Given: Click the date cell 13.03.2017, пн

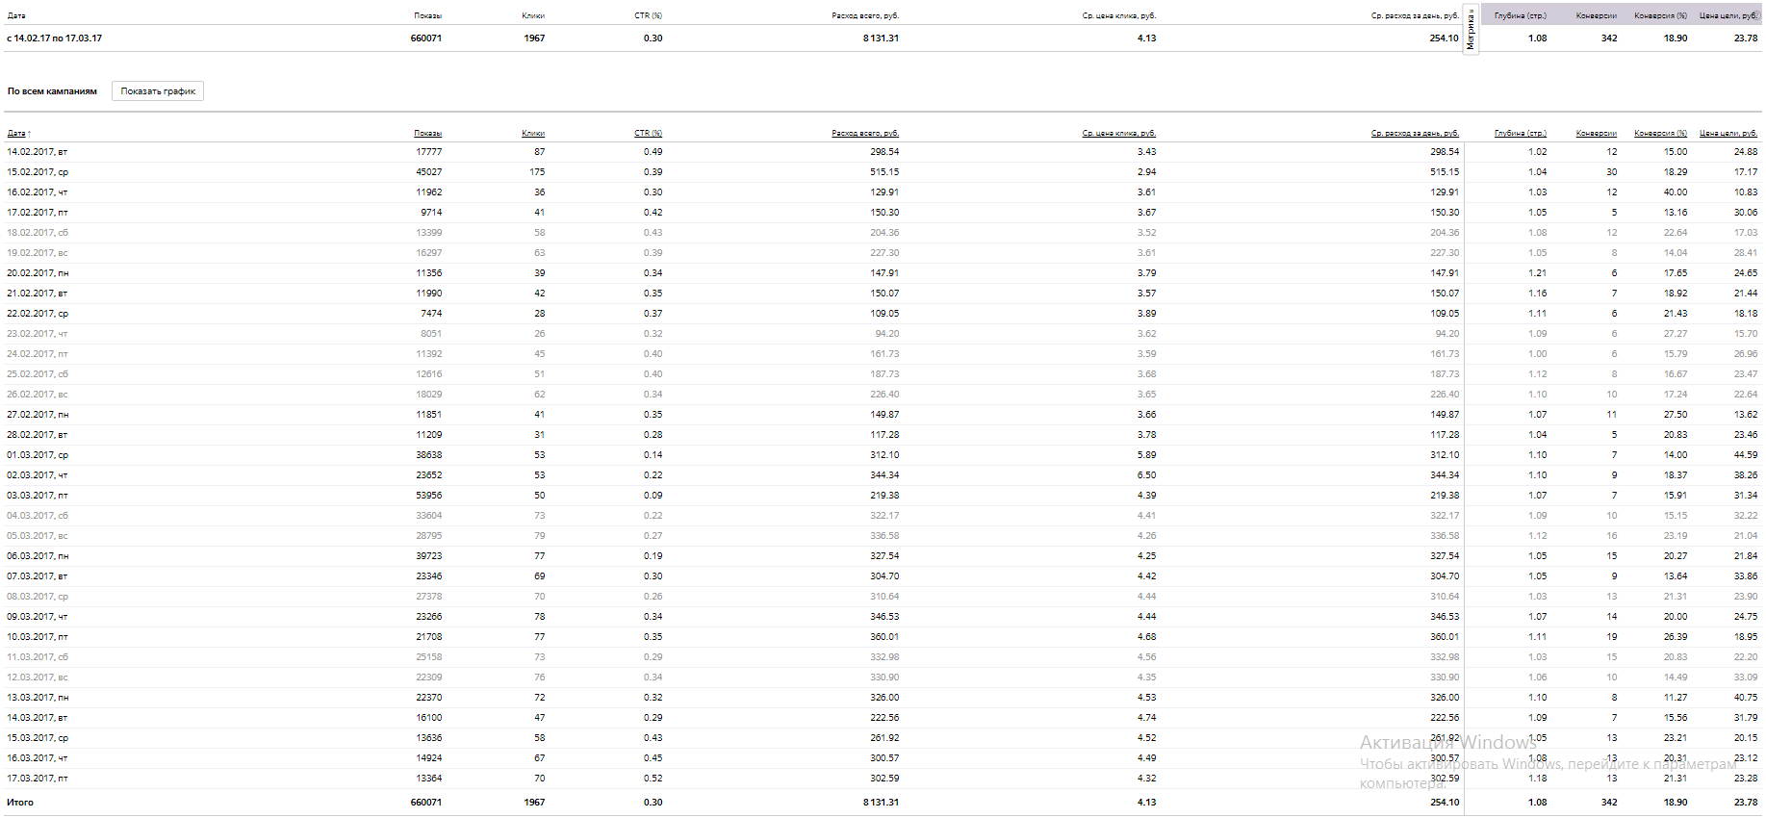Looking at the screenshot, I should click(x=38, y=698).
